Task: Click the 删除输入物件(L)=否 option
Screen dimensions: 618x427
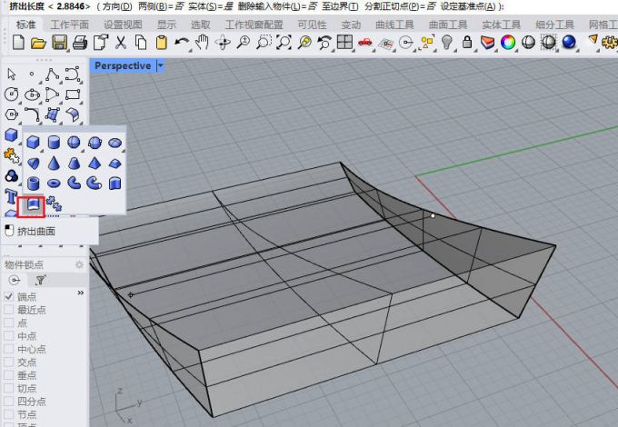Action: click(277, 6)
